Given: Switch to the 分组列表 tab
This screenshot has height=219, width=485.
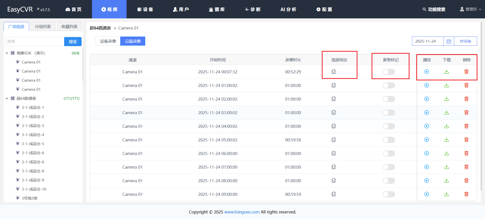Looking at the screenshot, I should (x=43, y=26).
